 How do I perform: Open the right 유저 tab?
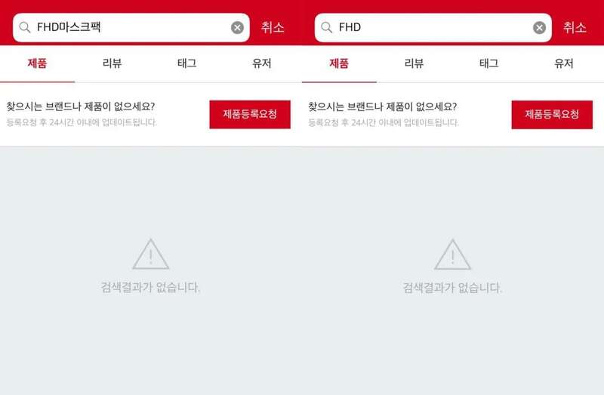(563, 63)
